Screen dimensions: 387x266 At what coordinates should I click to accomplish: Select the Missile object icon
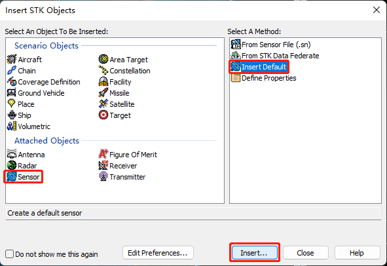[103, 93]
